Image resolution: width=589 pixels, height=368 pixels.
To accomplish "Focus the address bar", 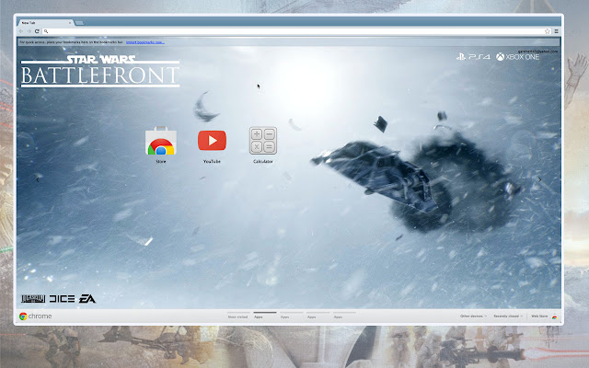I will [x=294, y=31].
